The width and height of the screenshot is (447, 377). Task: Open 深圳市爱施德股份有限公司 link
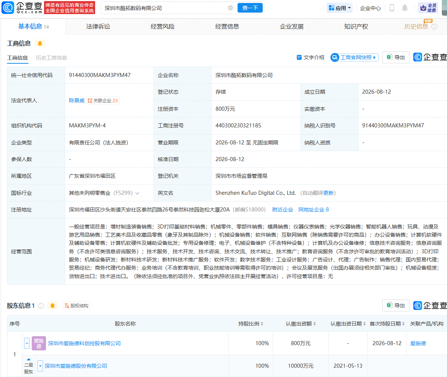(x=76, y=366)
